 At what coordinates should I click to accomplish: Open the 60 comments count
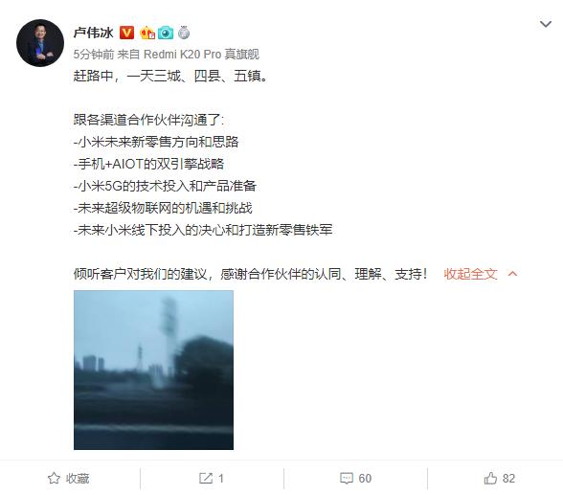point(365,479)
